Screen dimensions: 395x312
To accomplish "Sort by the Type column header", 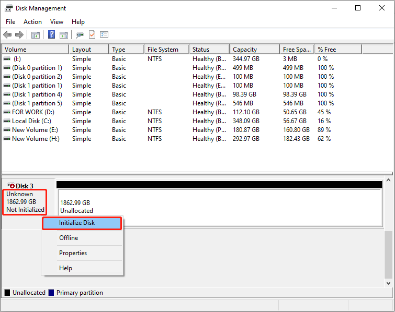I will [127, 50].
